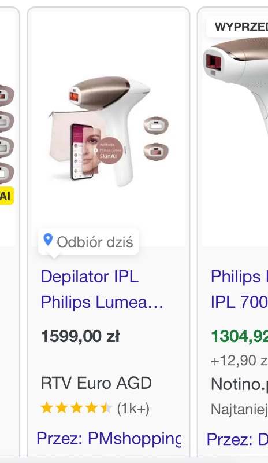Screen dimensions: 268x463
Task: Open the Depilator IPL Philips Lumea title link
Action: (102, 289)
